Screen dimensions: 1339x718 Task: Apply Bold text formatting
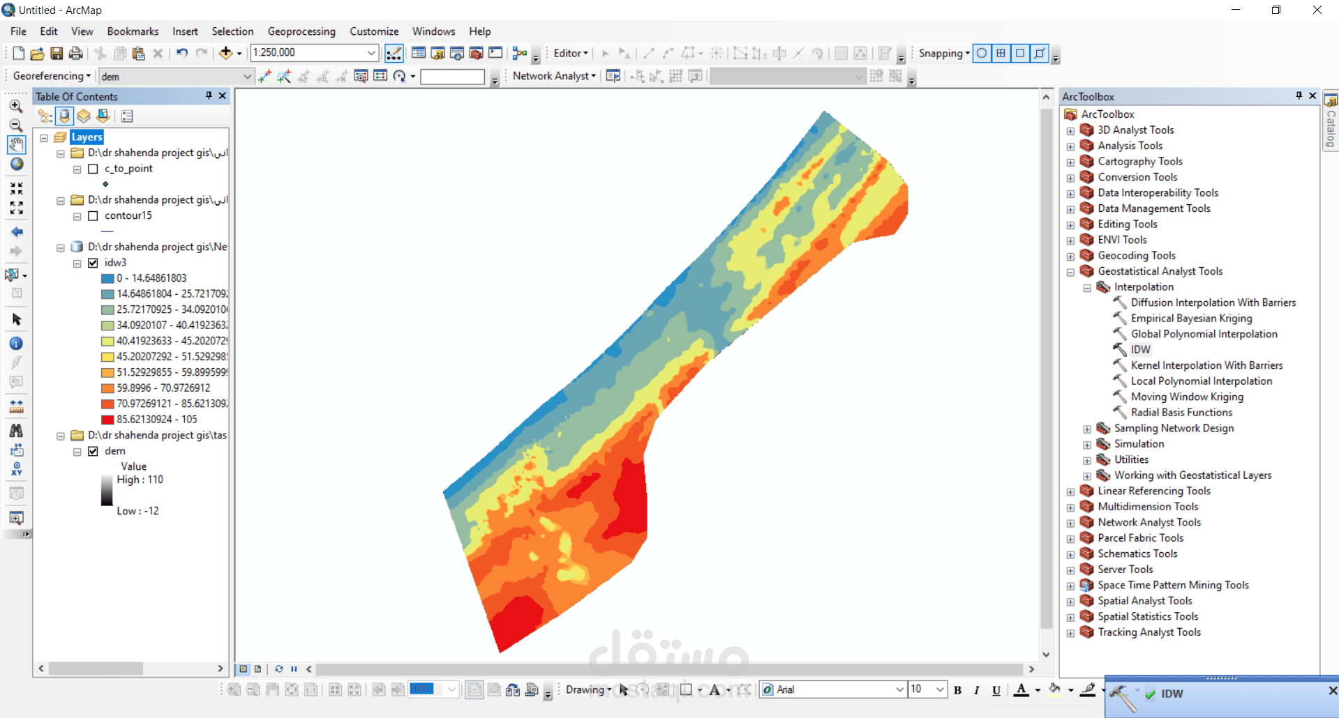(x=957, y=690)
